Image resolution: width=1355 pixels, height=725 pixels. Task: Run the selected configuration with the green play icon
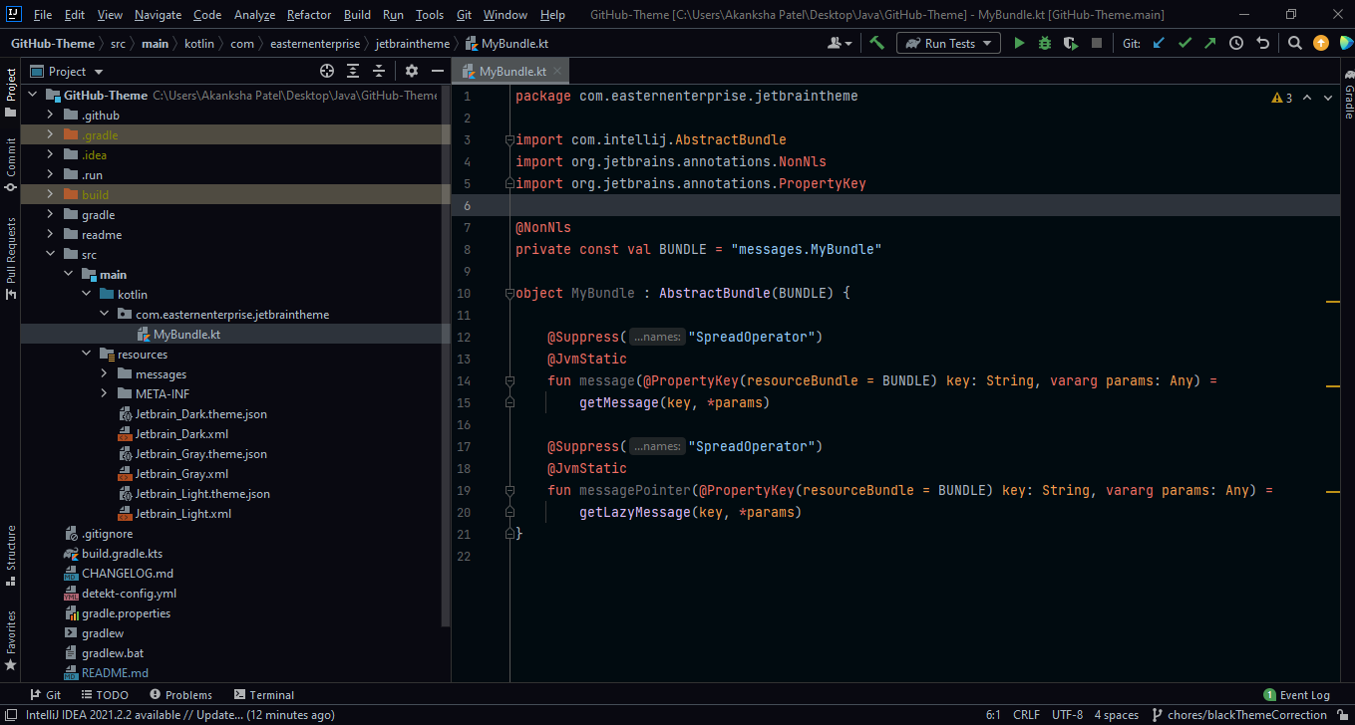(1019, 43)
